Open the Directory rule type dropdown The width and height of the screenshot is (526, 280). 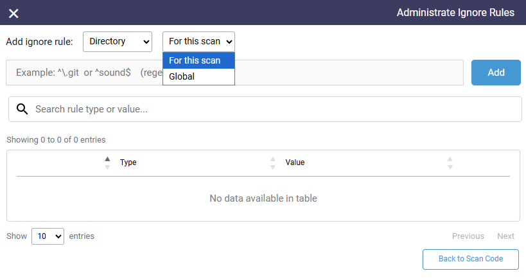tap(117, 42)
